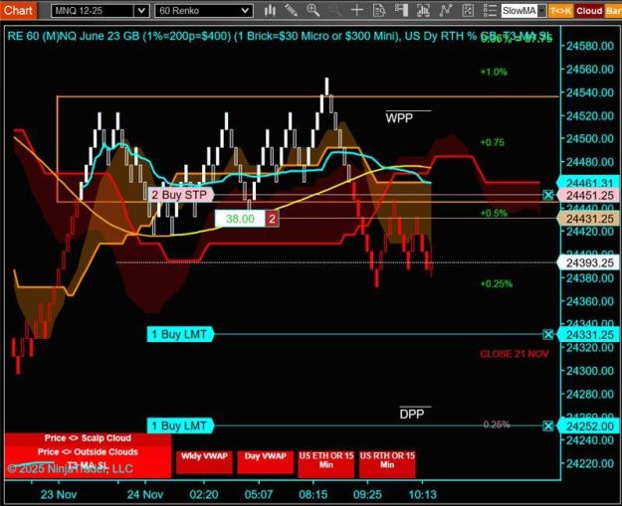Viewport: 622px width, 506px height.
Task: Toggle the orange Bar button
Action: pos(613,11)
